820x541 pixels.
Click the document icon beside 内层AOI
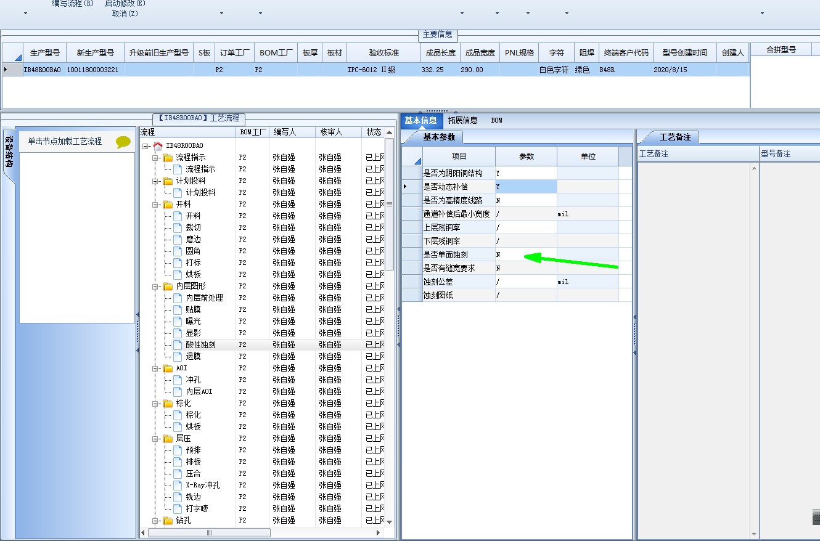(x=178, y=391)
